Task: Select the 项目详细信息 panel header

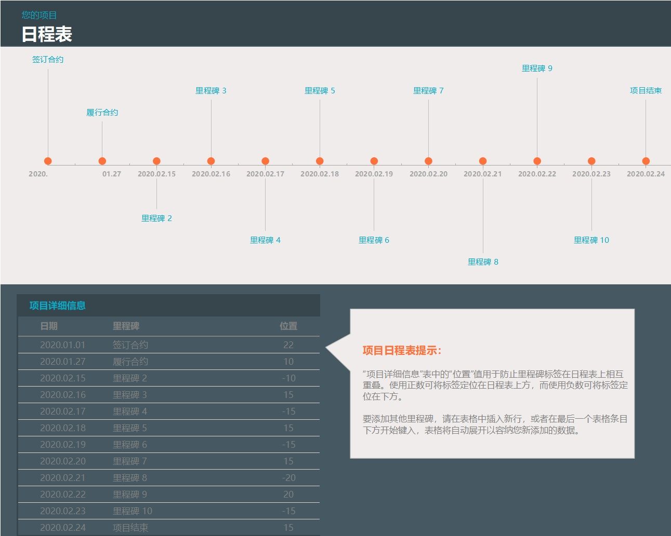Action: 58,306
